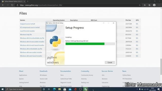
Task: Reload the page with the refresh icon
Action: pos(12,5)
